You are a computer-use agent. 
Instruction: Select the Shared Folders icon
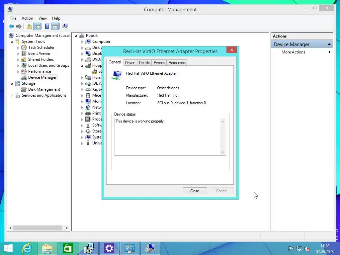[x=24, y=59]
